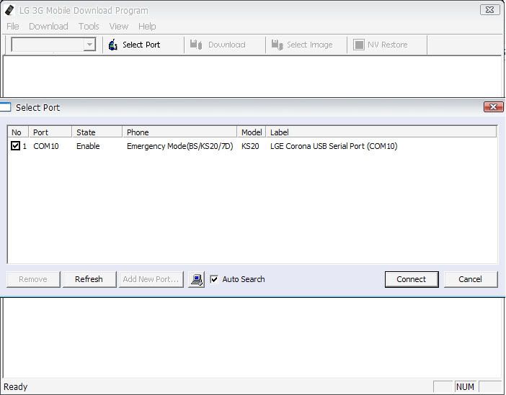The width and height of the screenshot is (506, 395).
Task: Close the Select Port dialog with red X
Action: coord(494,107)
